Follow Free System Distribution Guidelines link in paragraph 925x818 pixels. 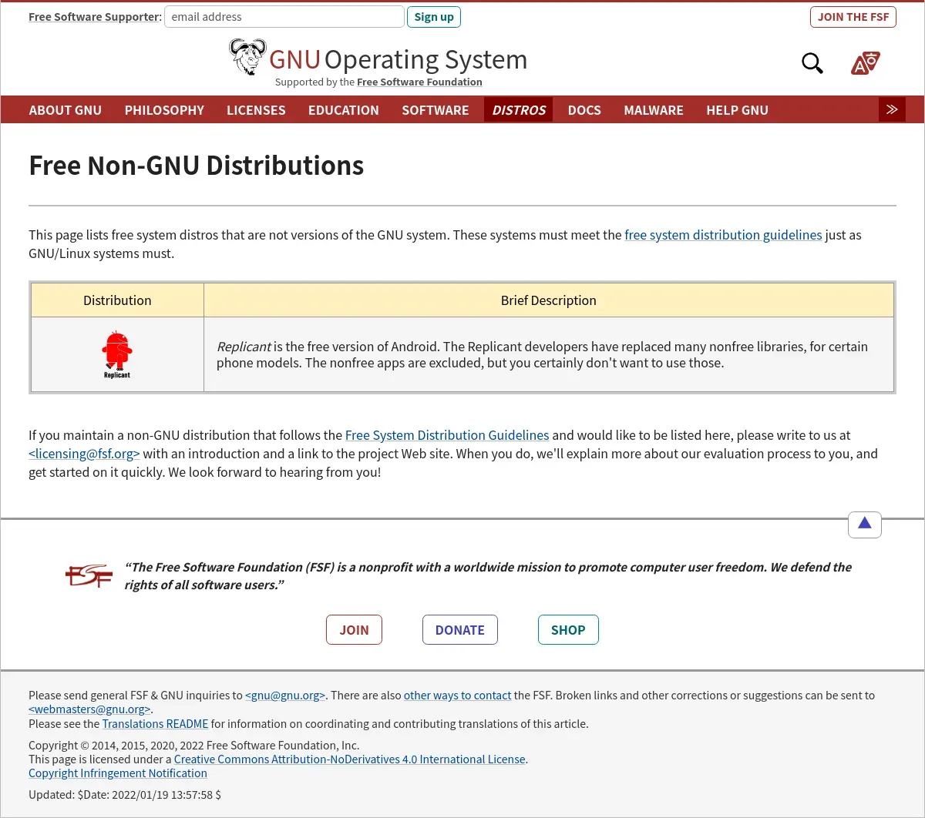[447, 435]
